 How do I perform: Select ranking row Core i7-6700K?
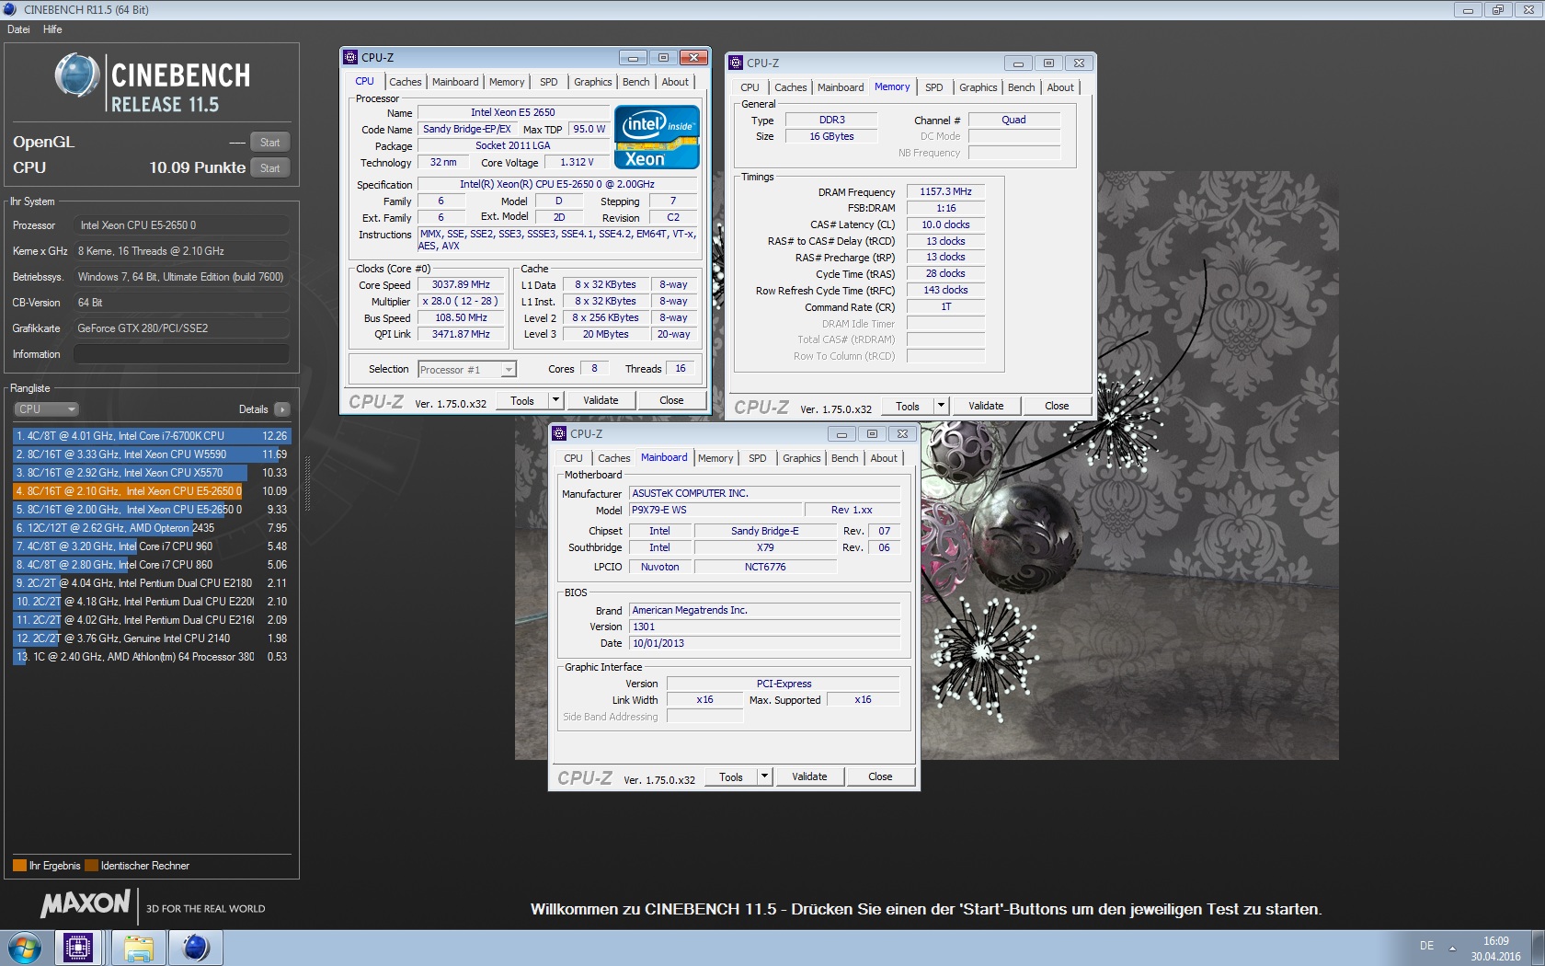pos(151,436)
